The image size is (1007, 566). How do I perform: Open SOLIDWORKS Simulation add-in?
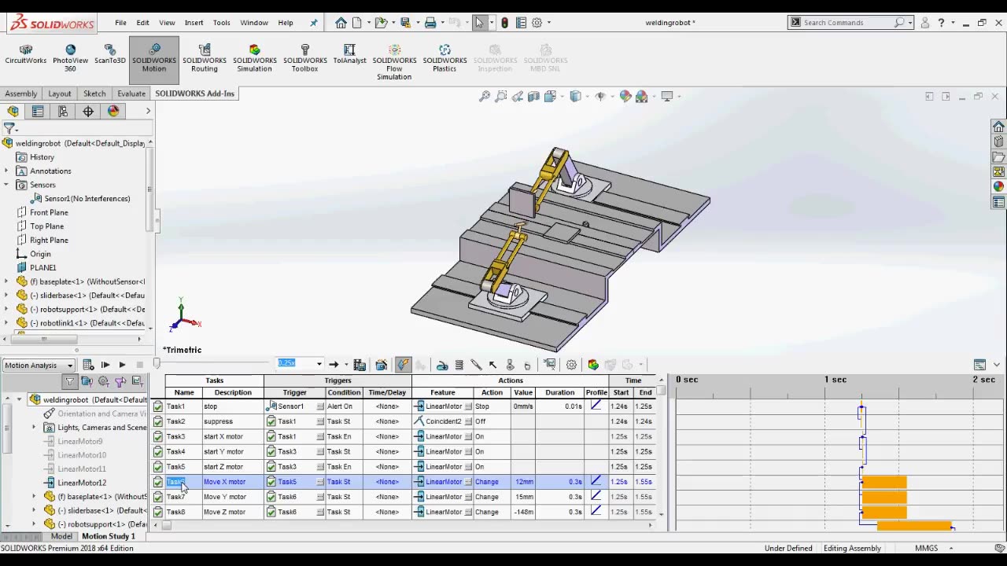pos(254,59)
